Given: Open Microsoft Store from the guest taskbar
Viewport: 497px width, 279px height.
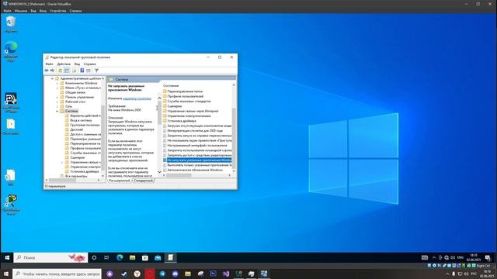Looking at the screenshot, I should click(x=145, y=258).
